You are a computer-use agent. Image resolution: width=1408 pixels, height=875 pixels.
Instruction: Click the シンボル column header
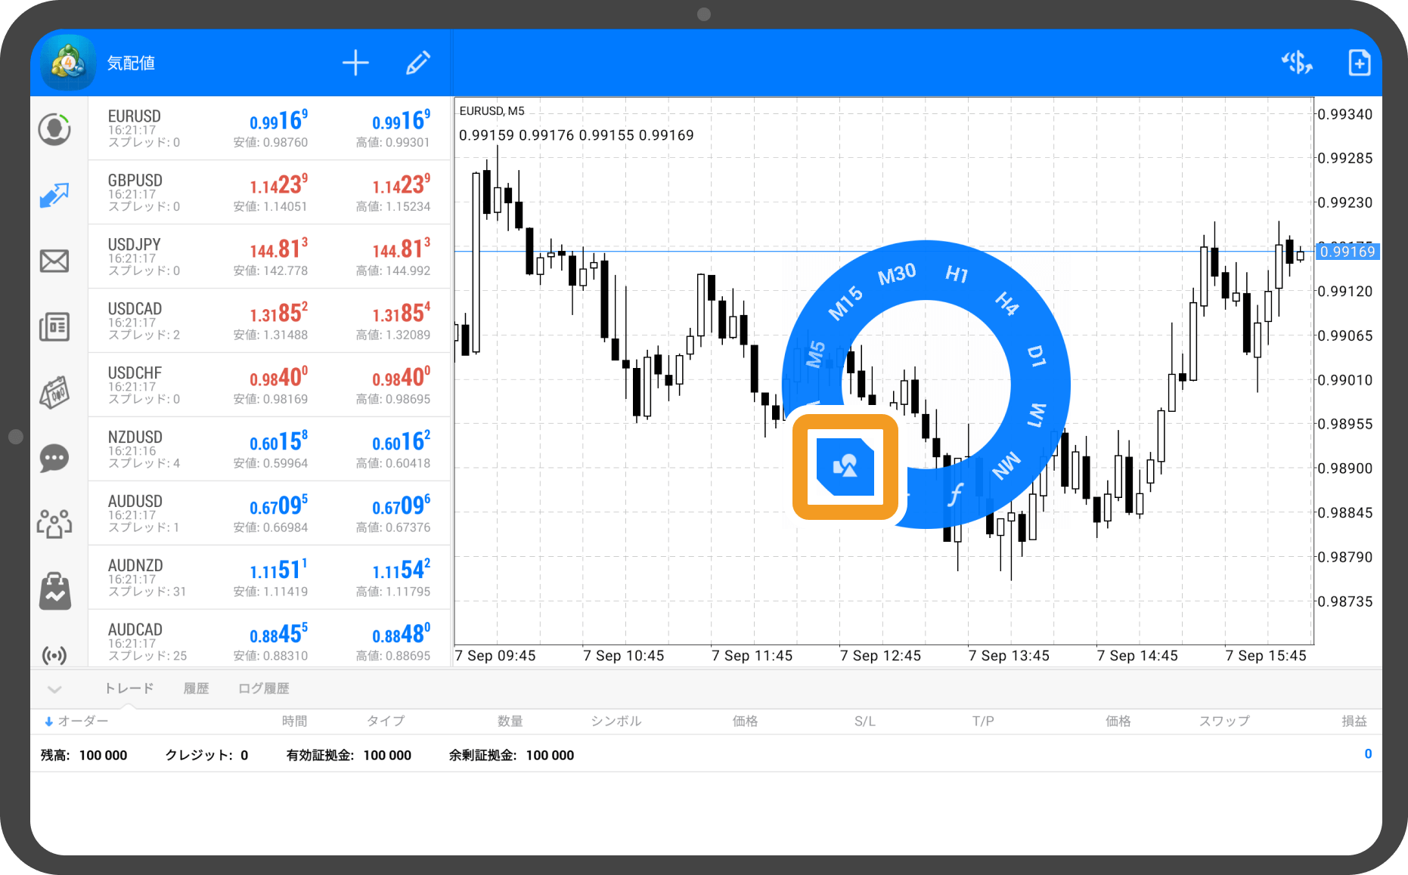(616, 721)
